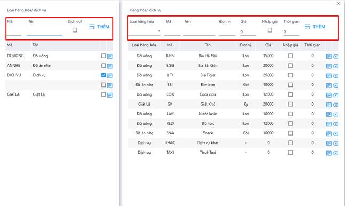Delete the Nước lavie item row
The image size is (345, 206).
[x=335, y=115]
